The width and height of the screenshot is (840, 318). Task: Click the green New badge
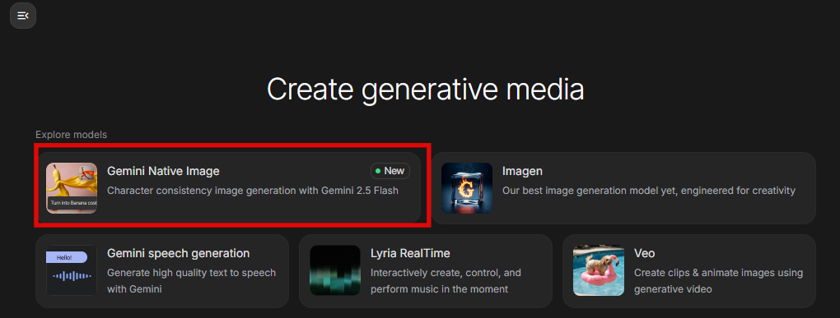[x=390, y=171]
